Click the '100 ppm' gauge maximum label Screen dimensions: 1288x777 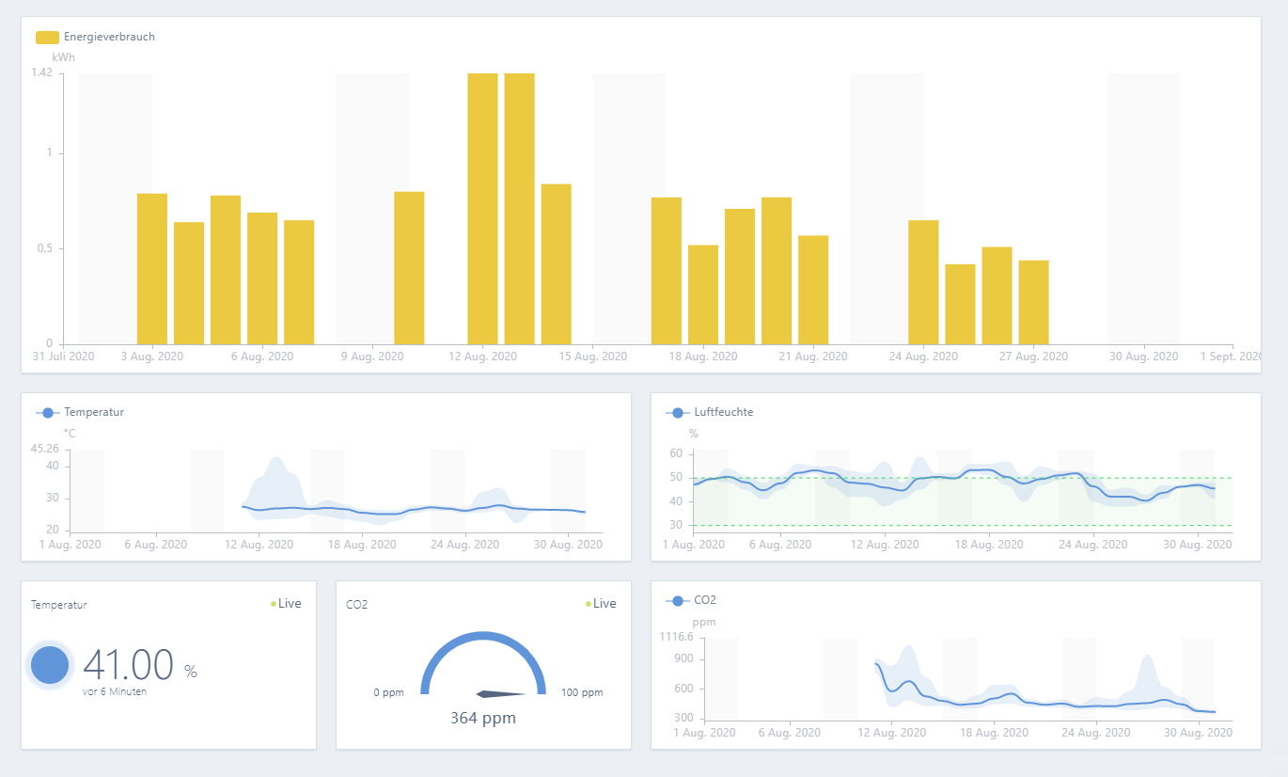coord(581,693)
